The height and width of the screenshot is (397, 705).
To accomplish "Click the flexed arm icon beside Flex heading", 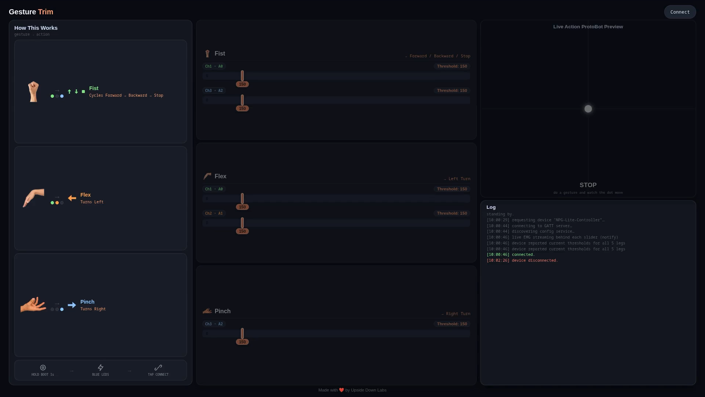I will pos(207,176).
